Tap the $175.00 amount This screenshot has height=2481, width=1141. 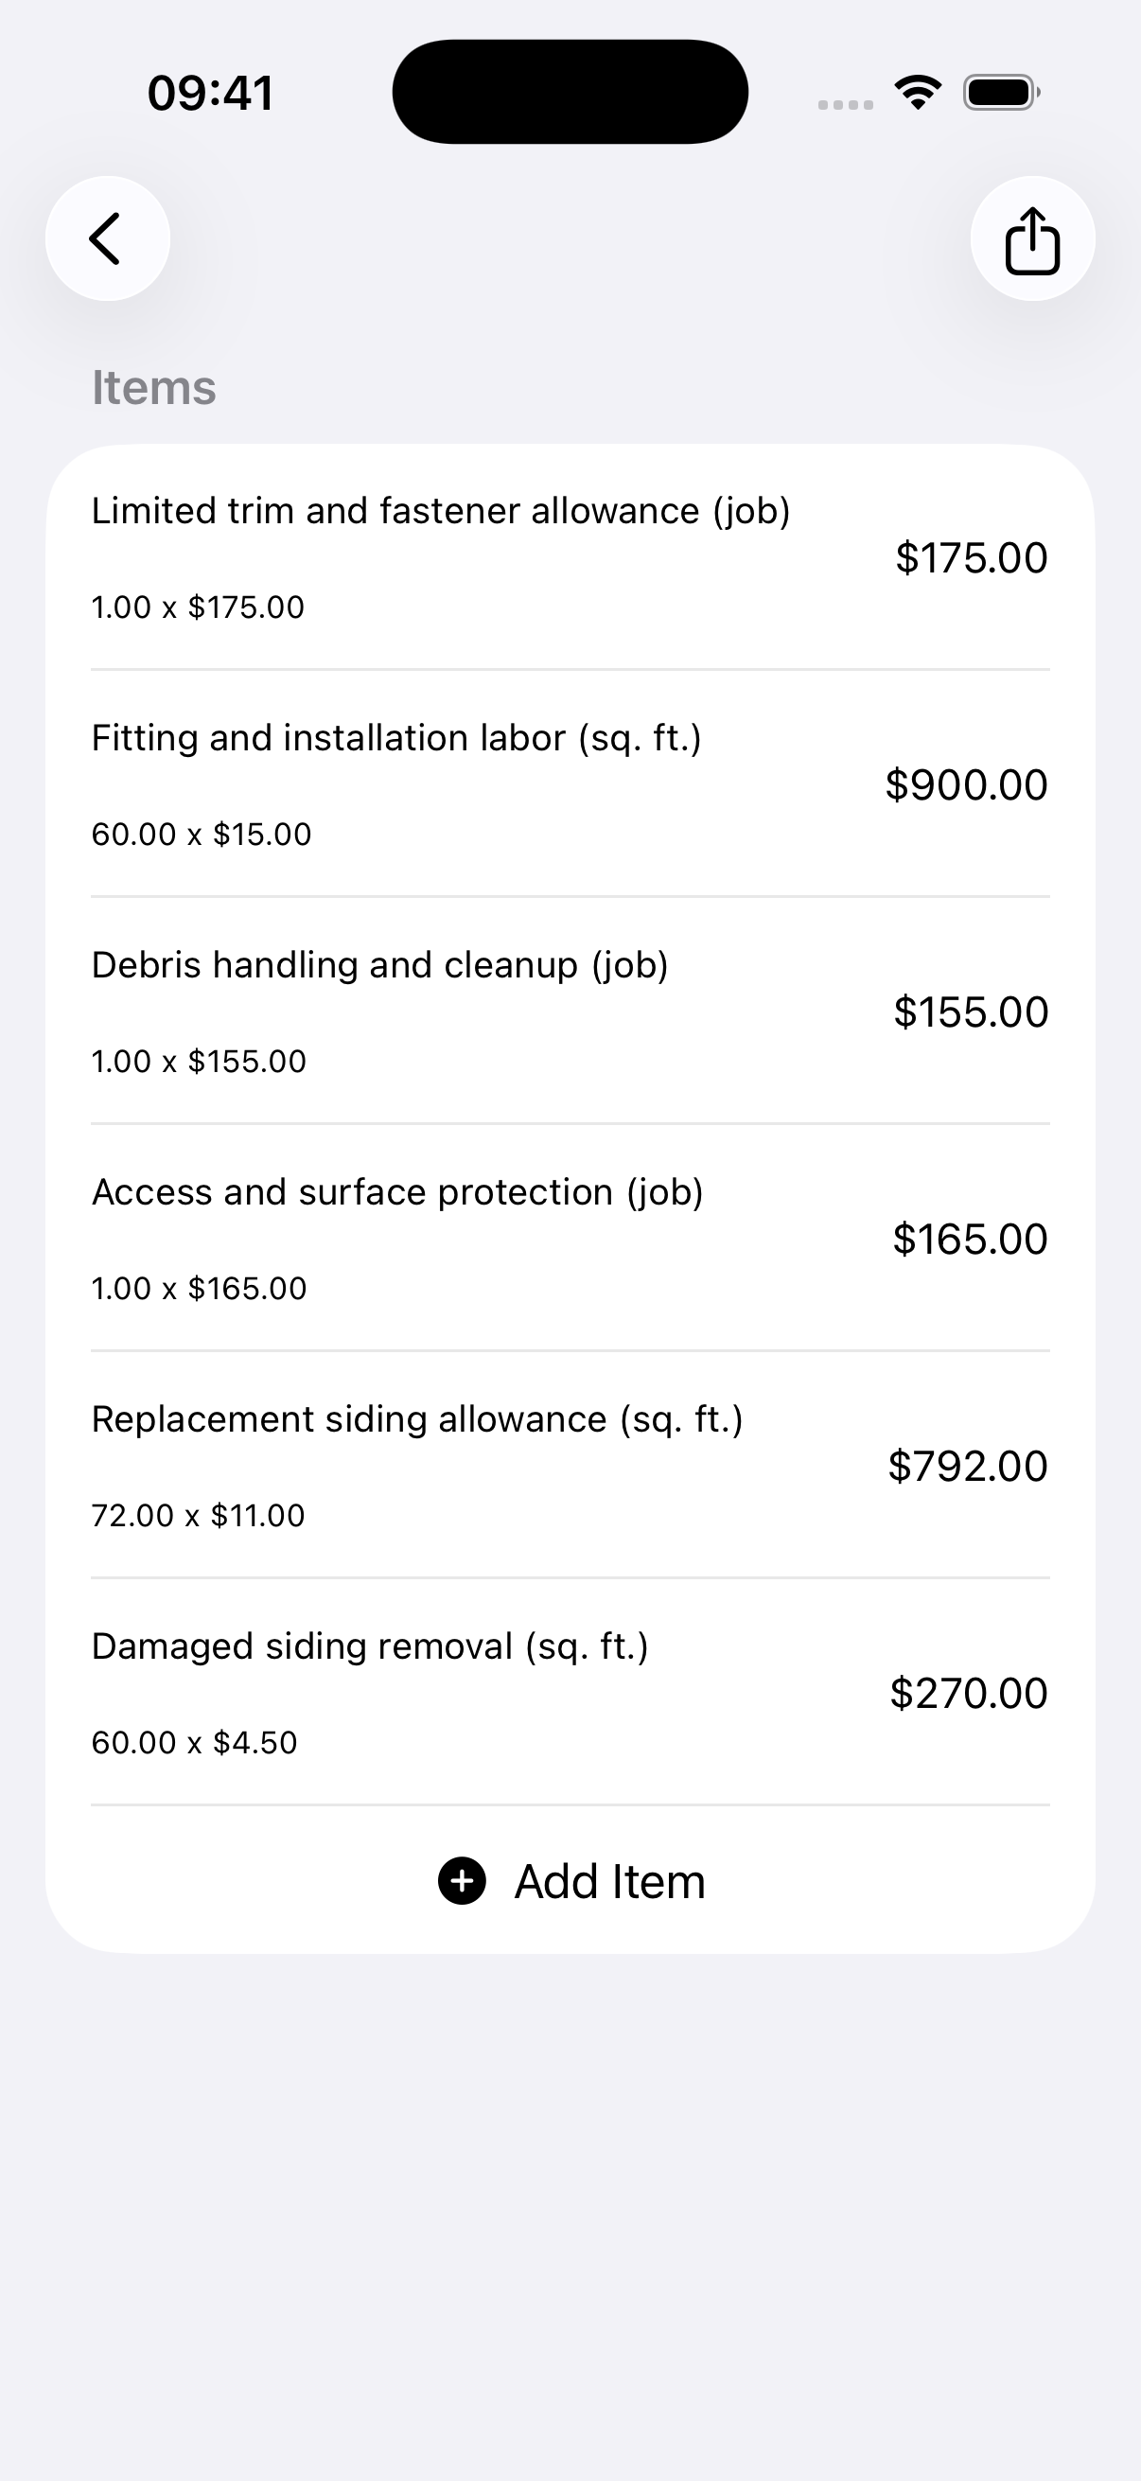pyautogui.click(x=972, y=557)
